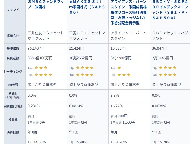Click the 0.0638% trust fee value

tap(159, 106)
